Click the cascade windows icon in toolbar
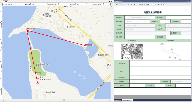The width and height of the screenshot is (192, 102). [164, 4]
